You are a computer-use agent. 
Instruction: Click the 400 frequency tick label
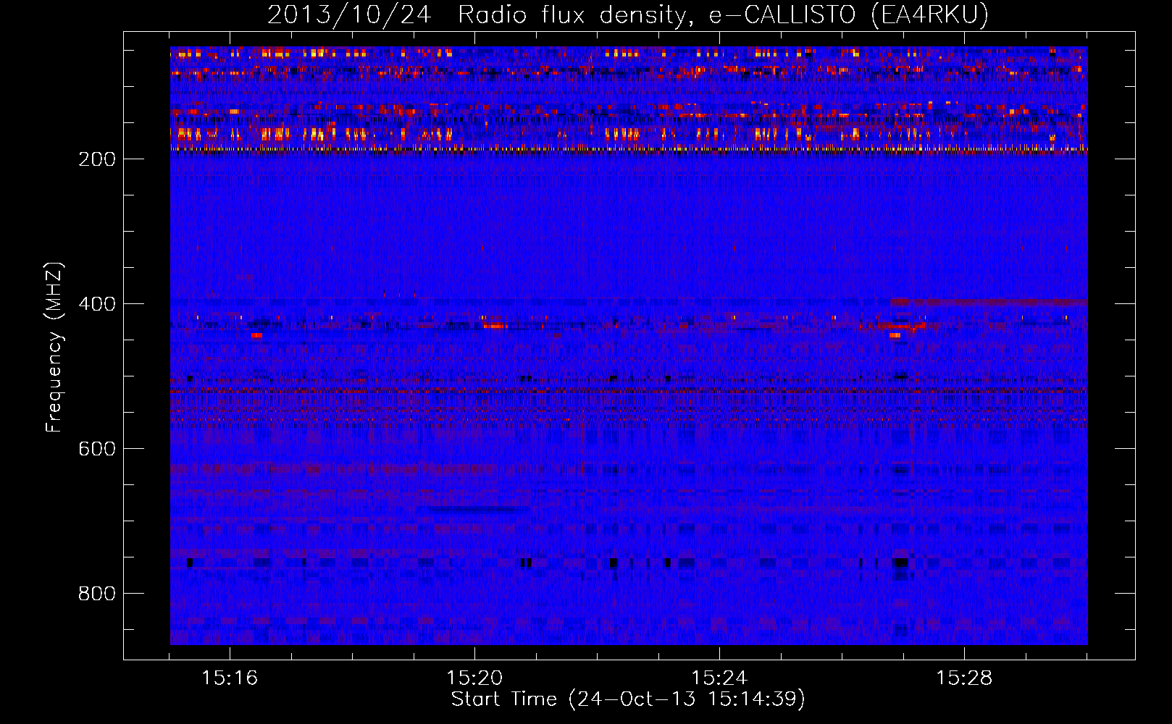[x=97, y=303]
